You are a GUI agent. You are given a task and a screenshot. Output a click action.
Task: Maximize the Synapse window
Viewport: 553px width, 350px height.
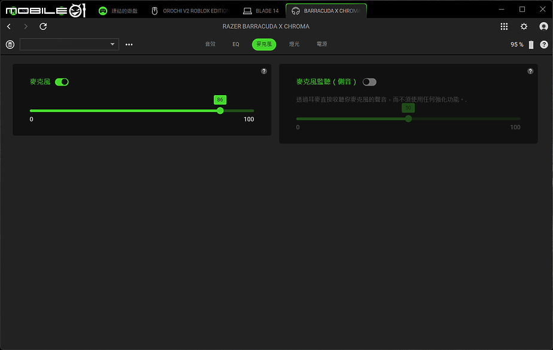(x=522, y=9)
